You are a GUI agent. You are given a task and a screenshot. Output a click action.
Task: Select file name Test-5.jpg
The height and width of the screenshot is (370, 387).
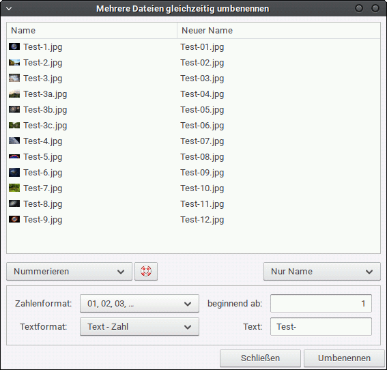[43, 157]
